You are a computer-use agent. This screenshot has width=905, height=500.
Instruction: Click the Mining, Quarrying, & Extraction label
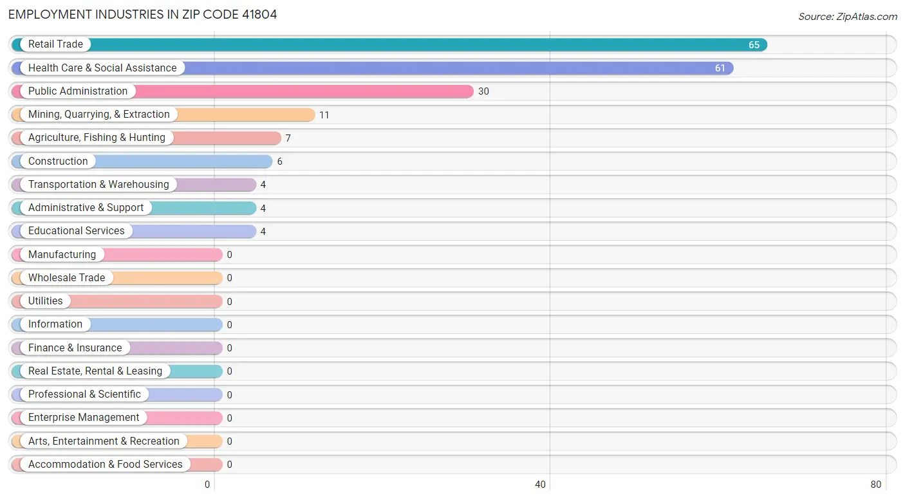coord(99,114)
